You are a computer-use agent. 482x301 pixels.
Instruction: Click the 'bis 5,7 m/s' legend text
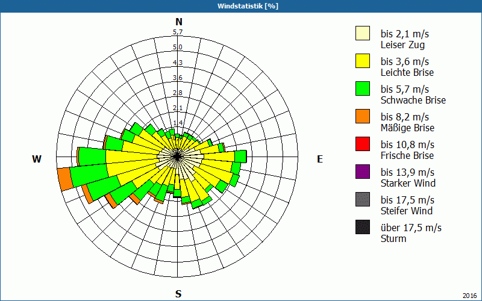pyautogui.click(x=404, y=89)
